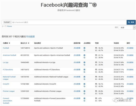136x106 pixels.
Task: Select audience size 129091520
Action: pyautogui.click(x=25, y=91)
